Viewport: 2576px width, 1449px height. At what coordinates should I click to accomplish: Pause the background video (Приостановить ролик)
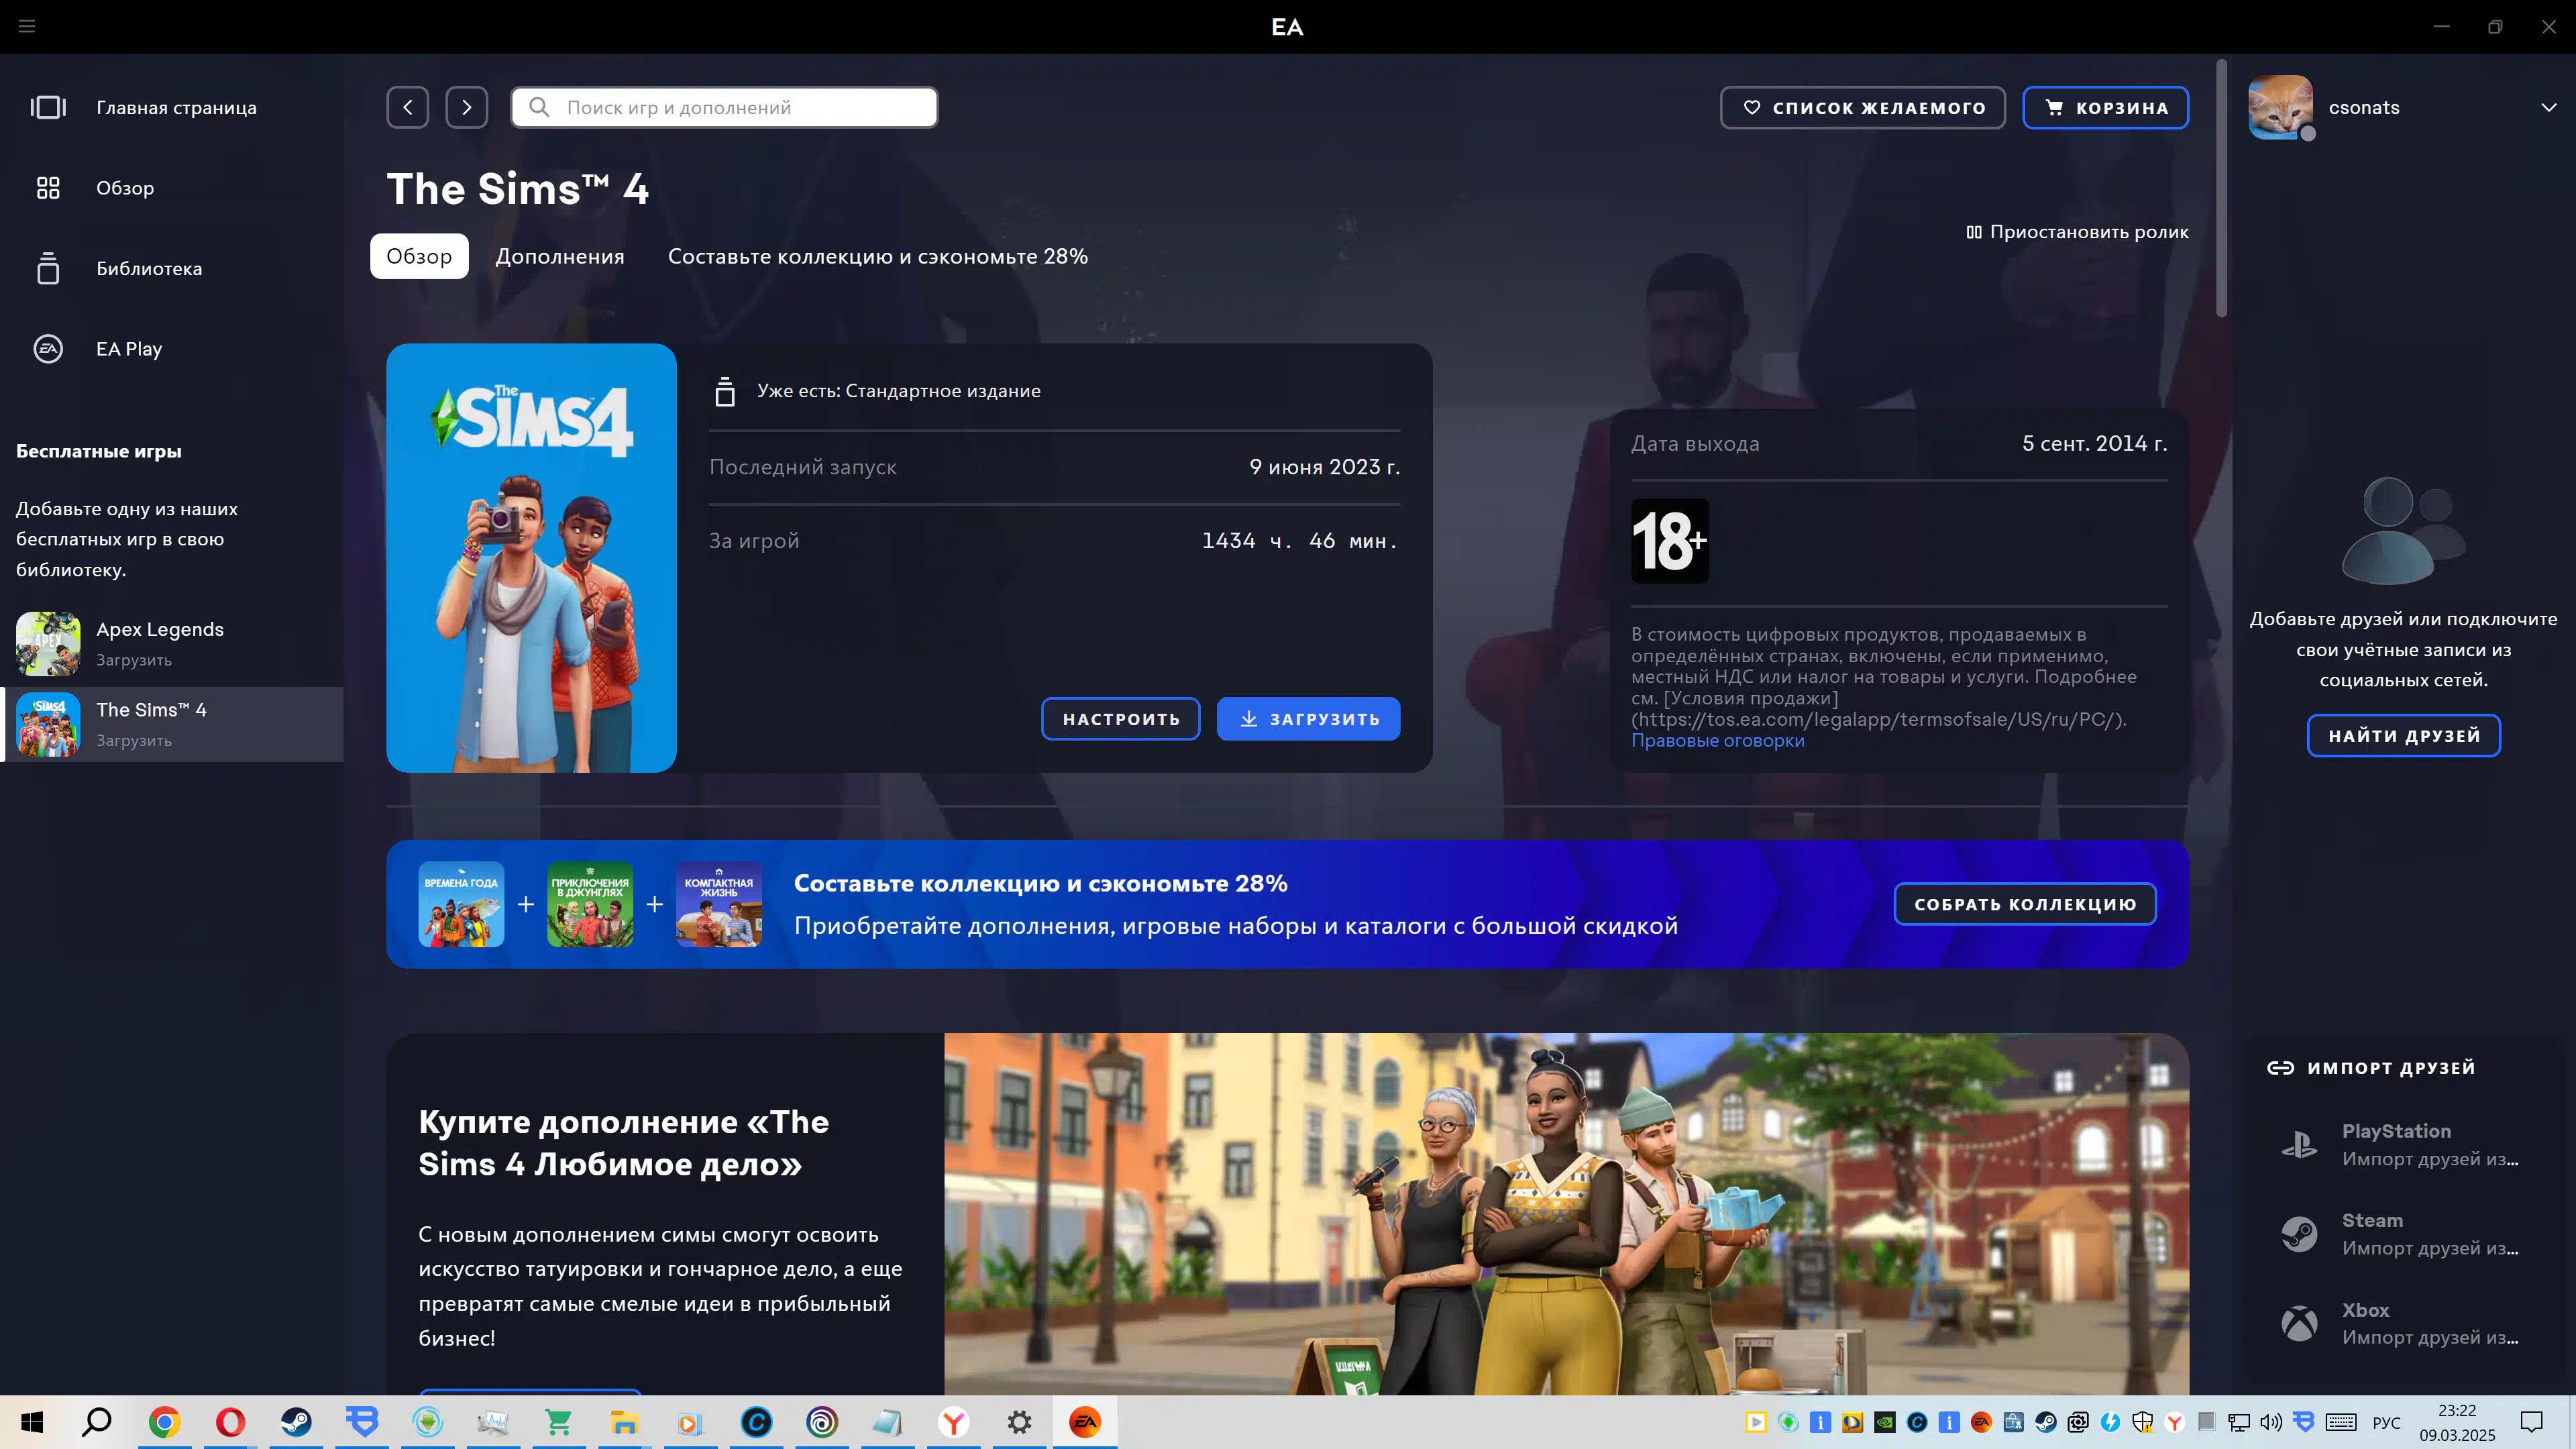tap(2077, 232)
